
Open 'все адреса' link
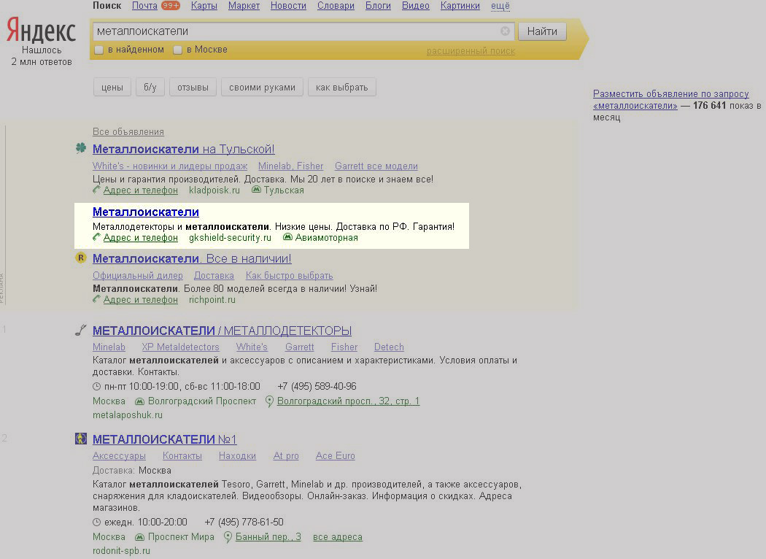pyautogui.click(x=338, y=537)
